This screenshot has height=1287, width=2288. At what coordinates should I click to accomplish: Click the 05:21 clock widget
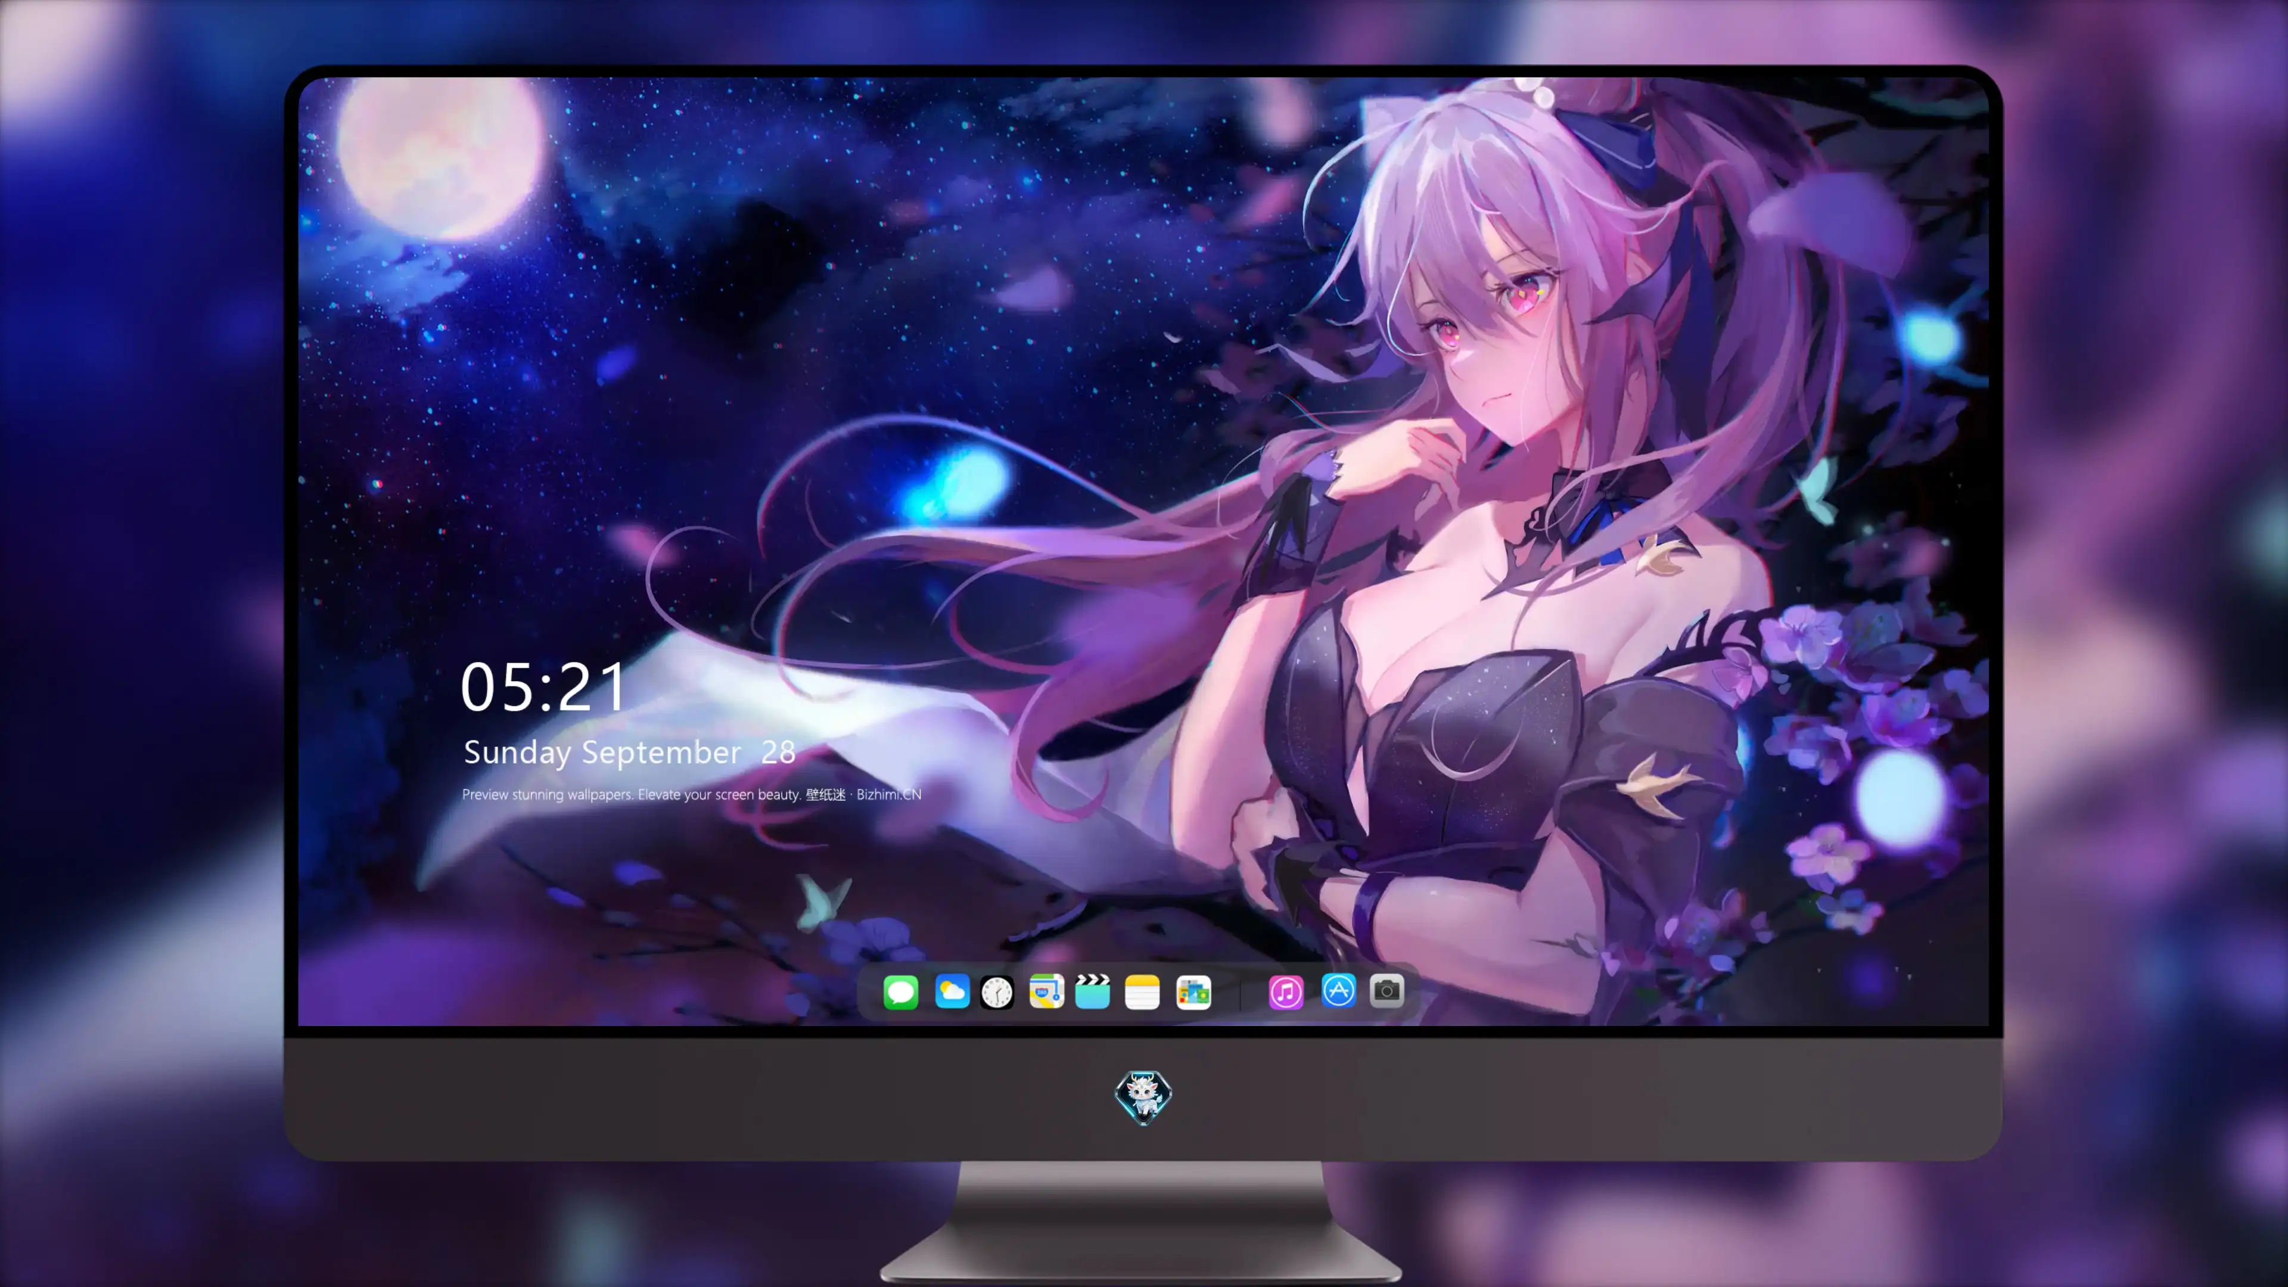(543, 686)
